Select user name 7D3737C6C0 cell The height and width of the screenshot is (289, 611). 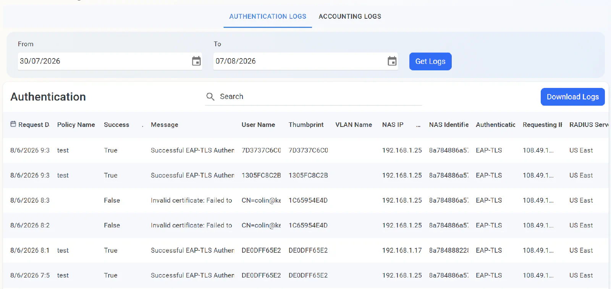[261, 150]
